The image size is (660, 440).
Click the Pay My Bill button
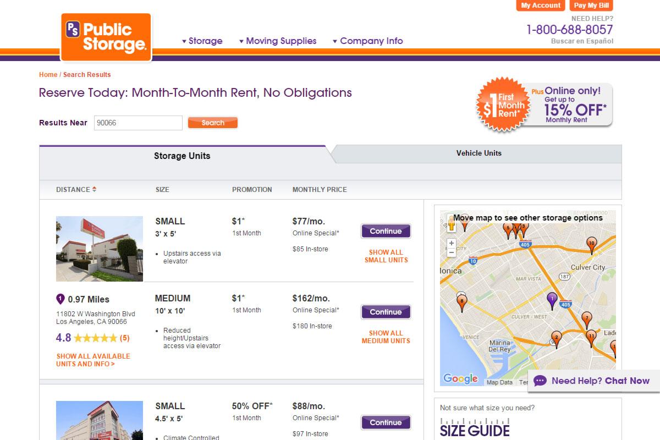(x=591, y=5)
